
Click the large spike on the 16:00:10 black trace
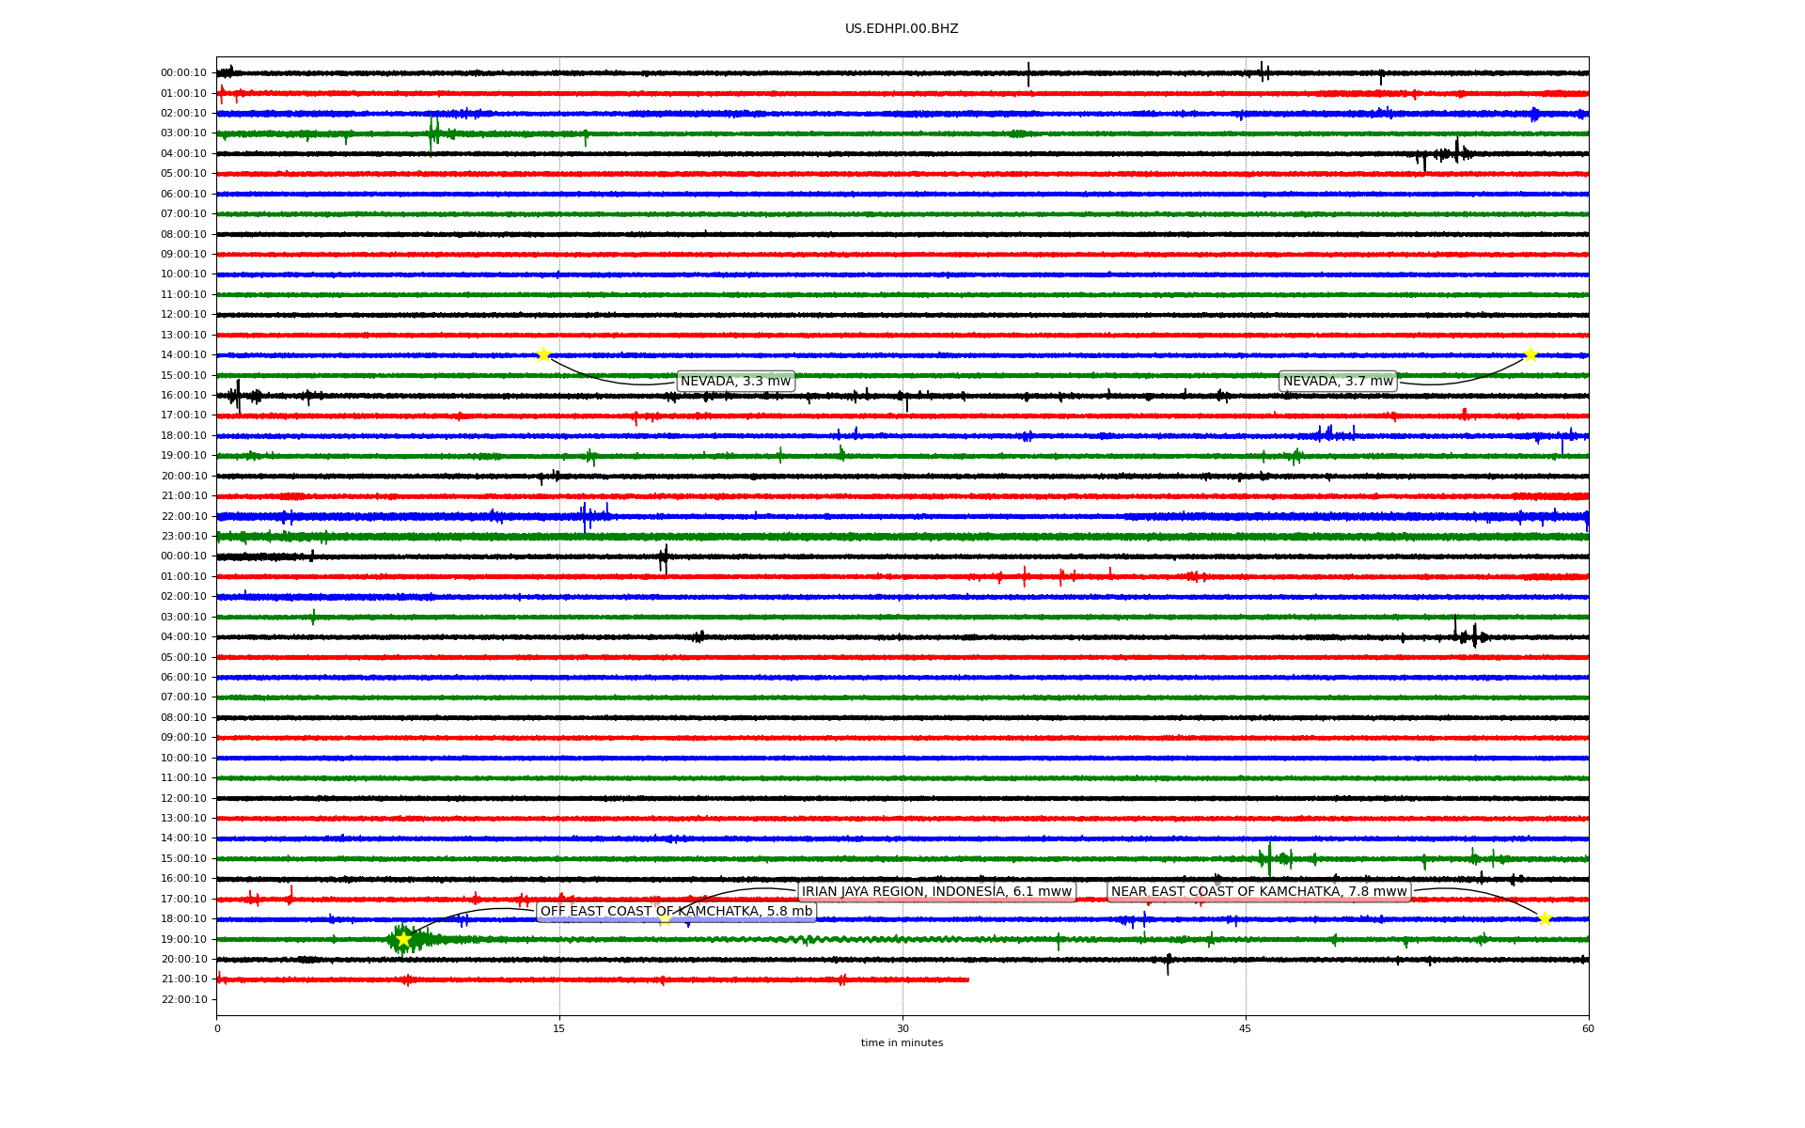click(238, 395)
